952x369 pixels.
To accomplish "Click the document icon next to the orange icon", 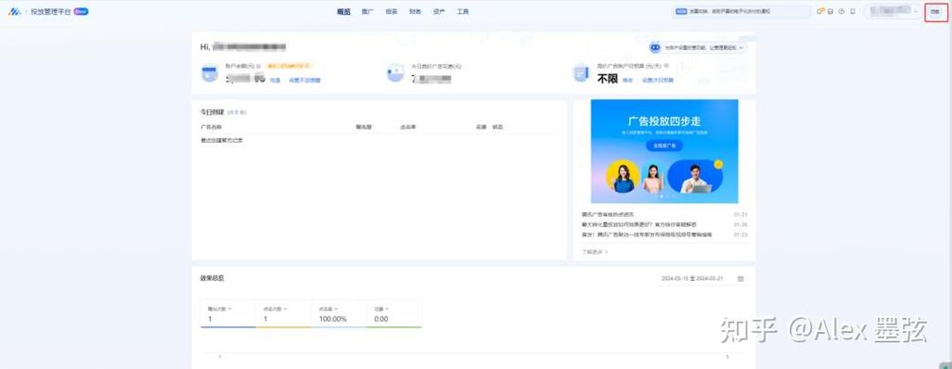I will [830, 11].
